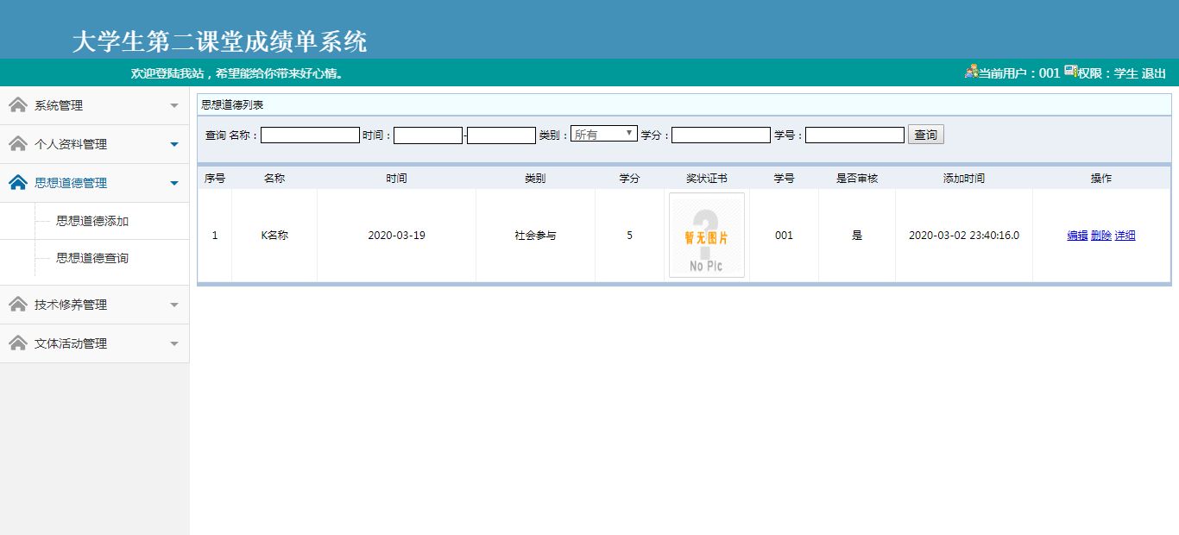Click the 删除 link for K名称 row
The width and height of the screenshot is (1179, 535).
(1101, 236)
